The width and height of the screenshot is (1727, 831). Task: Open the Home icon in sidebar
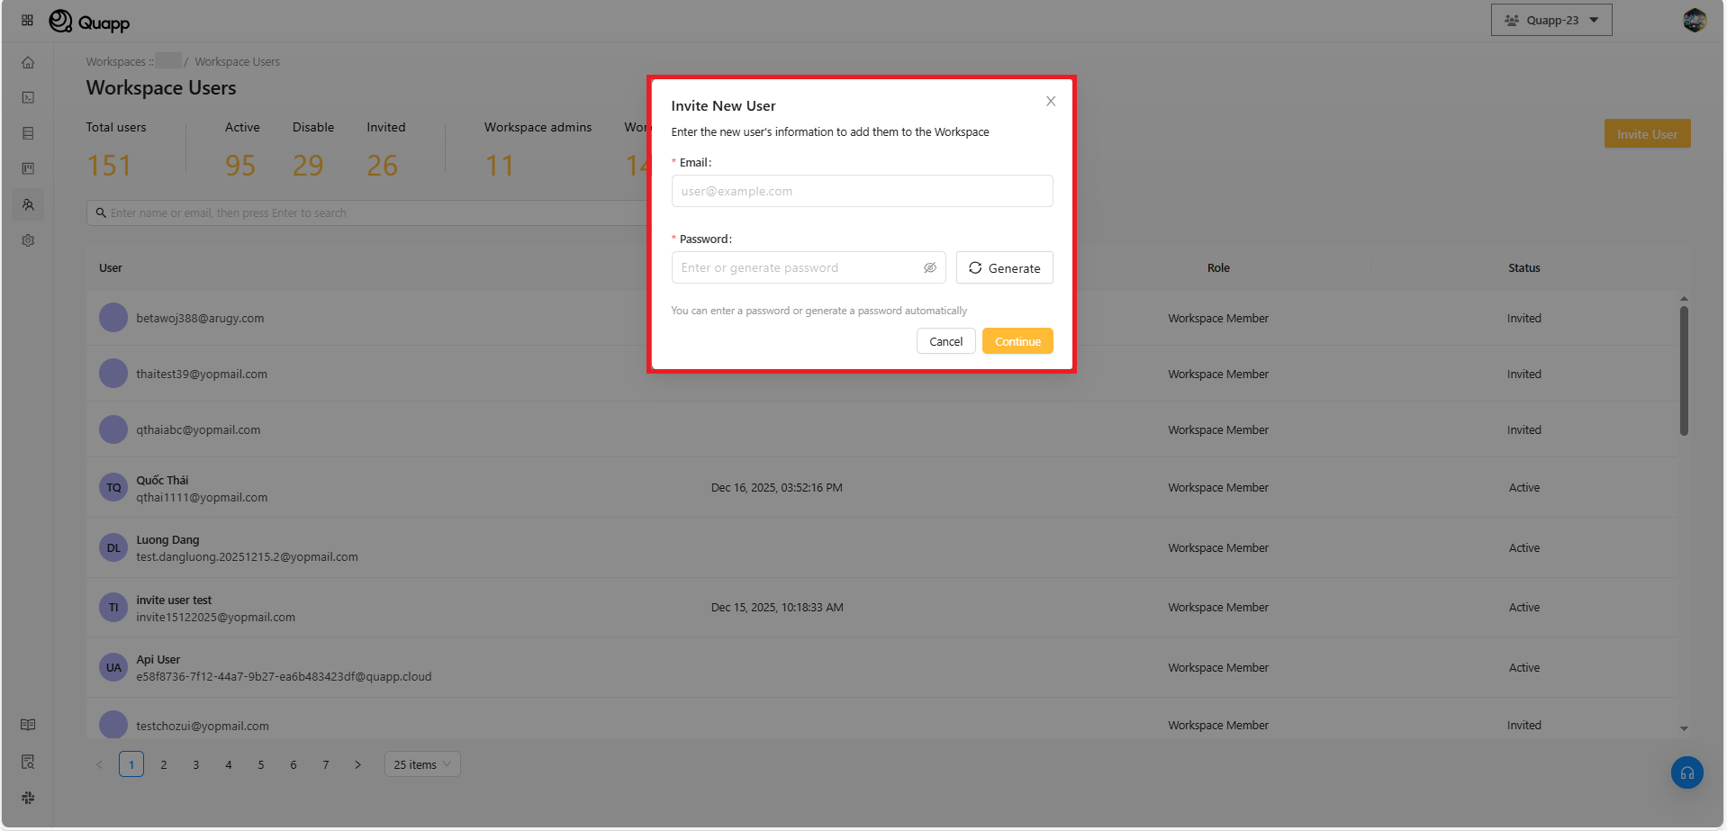pos(28,63)
